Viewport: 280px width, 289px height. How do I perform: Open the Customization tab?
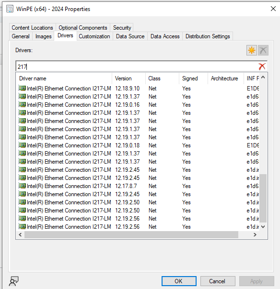[x=94, y=36]
